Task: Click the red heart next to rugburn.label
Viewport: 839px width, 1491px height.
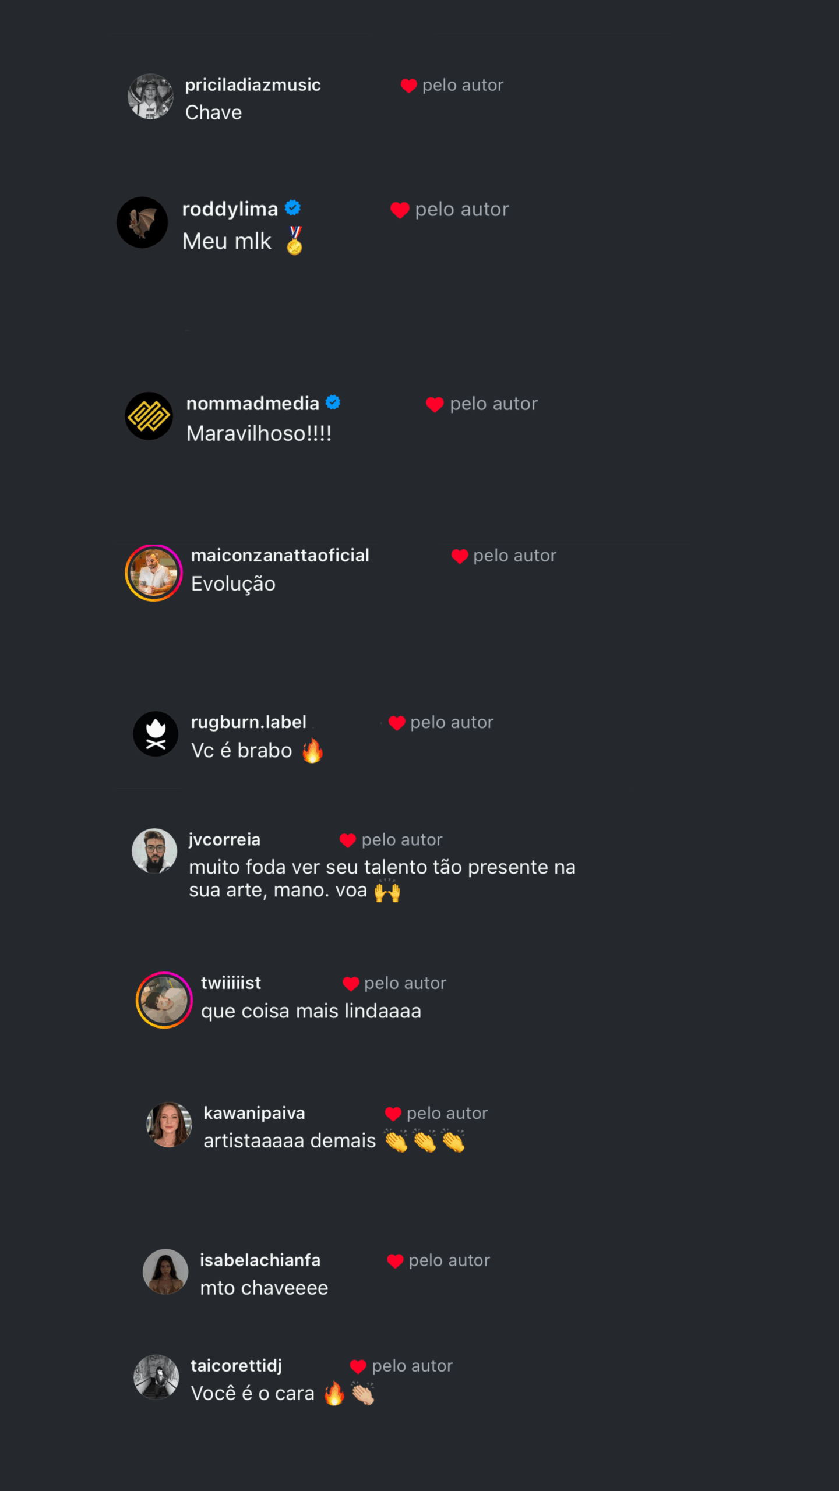Action: pyautogui.click(x=397, y=723)
